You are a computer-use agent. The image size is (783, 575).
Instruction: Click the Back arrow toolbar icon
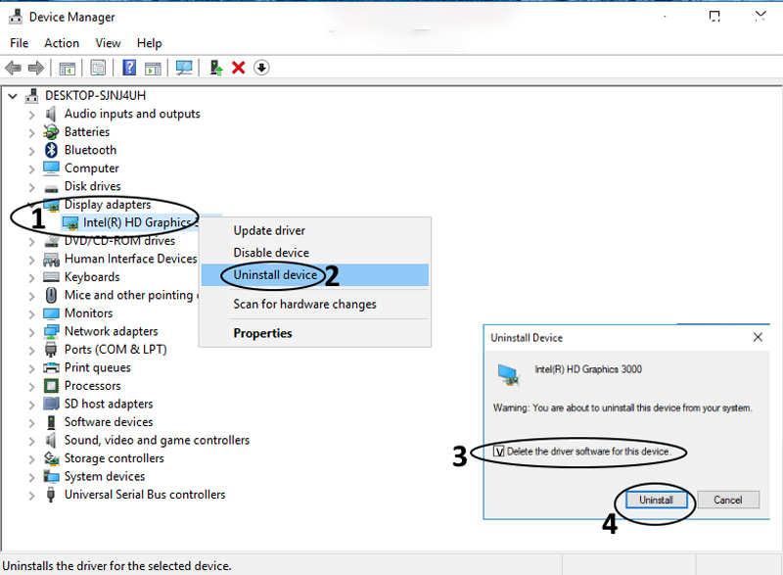(13, 68)
